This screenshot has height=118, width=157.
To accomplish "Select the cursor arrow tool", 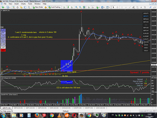I will [114, 7].
